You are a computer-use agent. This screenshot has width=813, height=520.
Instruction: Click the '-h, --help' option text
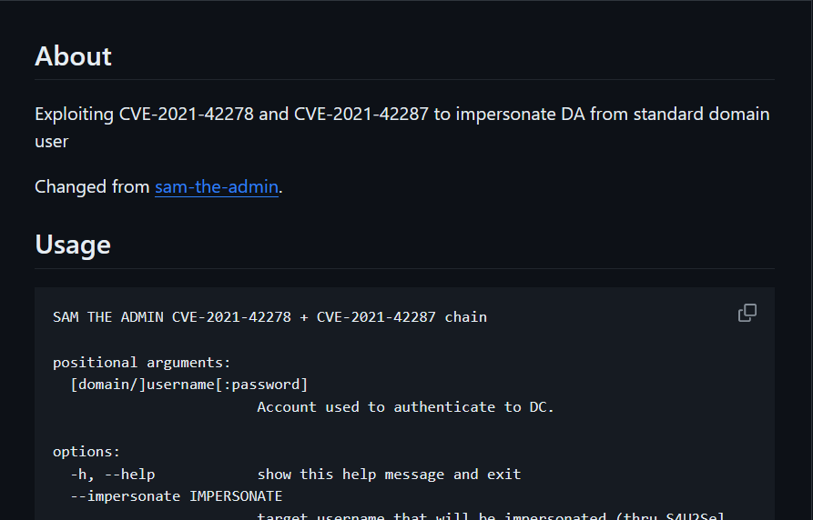click(113, 475)
